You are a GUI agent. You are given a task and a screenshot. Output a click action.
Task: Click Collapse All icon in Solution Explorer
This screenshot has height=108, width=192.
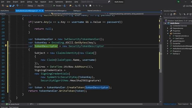pyautogui.click(x=187, y=14)
